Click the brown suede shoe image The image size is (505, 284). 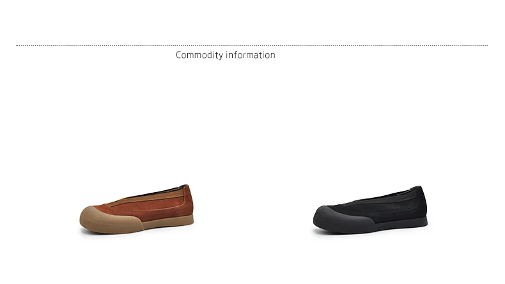137,209
